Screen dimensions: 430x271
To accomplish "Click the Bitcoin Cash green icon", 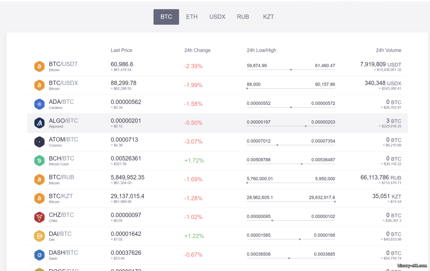I will pos(39,161).
